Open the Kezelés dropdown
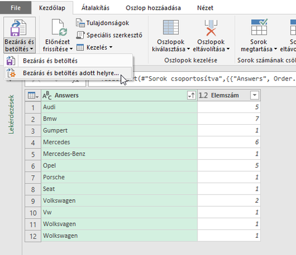This screenshot has width=296, height=255. [94, 47]
